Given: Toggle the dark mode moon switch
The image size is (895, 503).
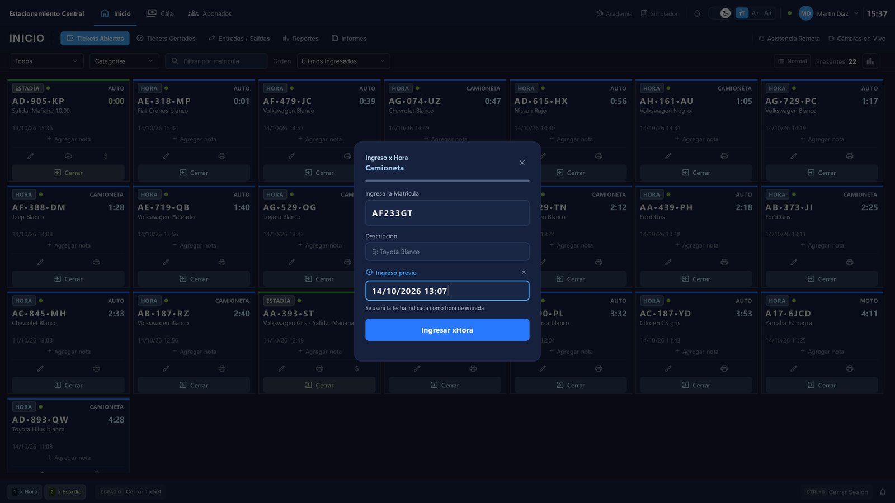Looking at the screenshot, I should [720, 13].
